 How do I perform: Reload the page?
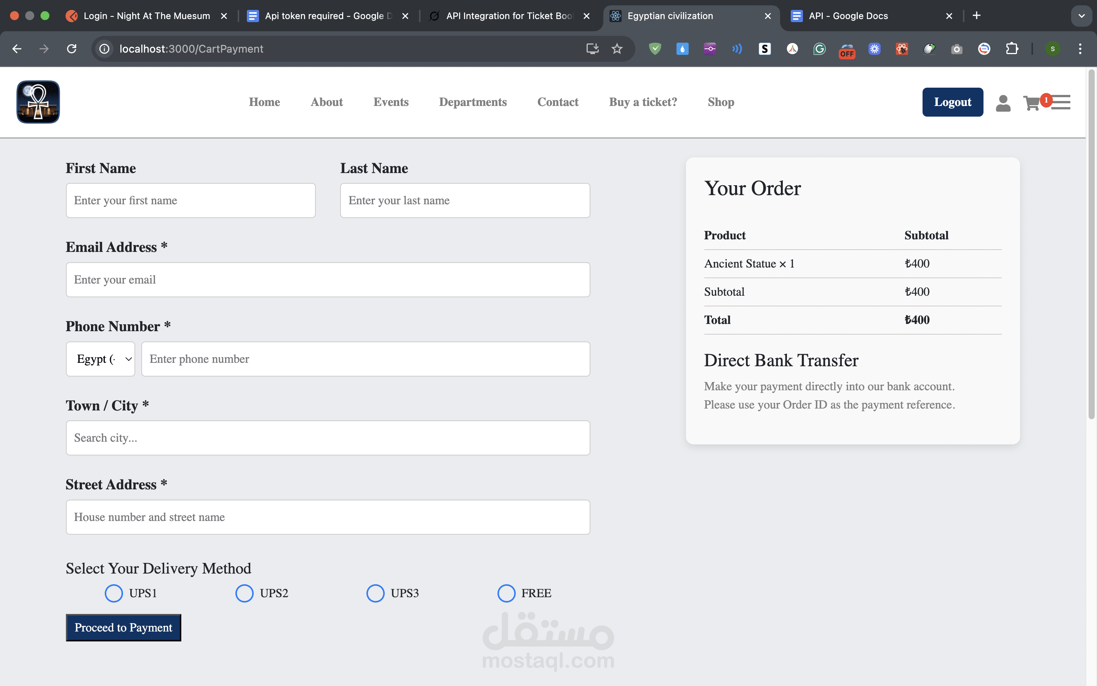pos(72,49)
